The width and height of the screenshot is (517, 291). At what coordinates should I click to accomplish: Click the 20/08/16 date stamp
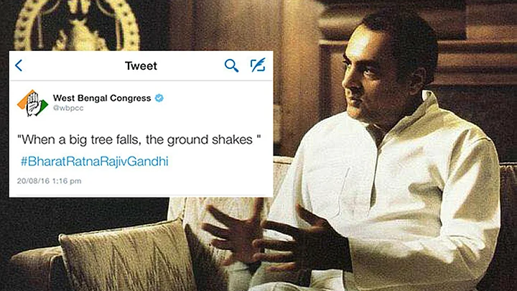coord(33,181)
